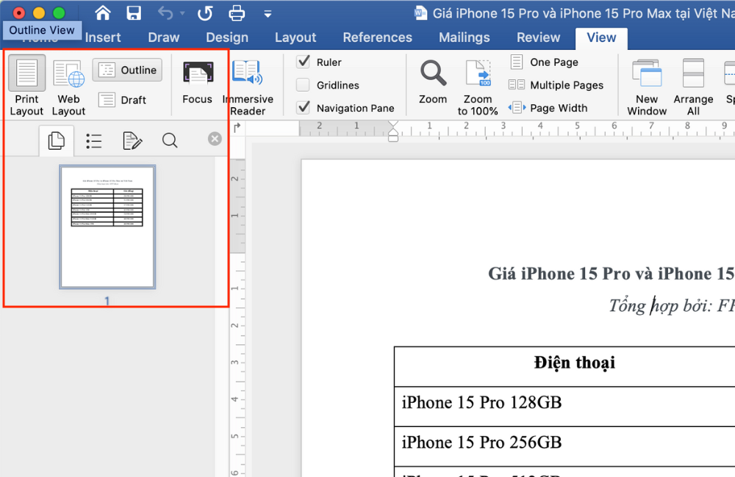Click Arrange All windows
Screen dimensions: 735x477
pyautogui.click(x=693, y=87)
